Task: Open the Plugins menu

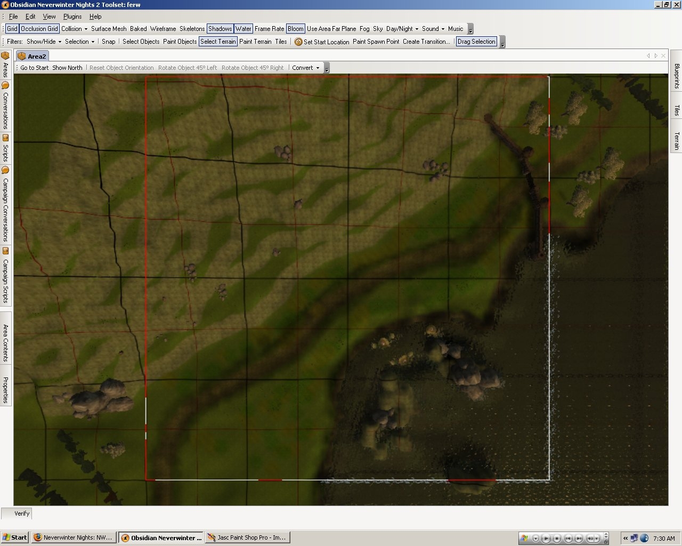Action: click(x=72, y=17)
